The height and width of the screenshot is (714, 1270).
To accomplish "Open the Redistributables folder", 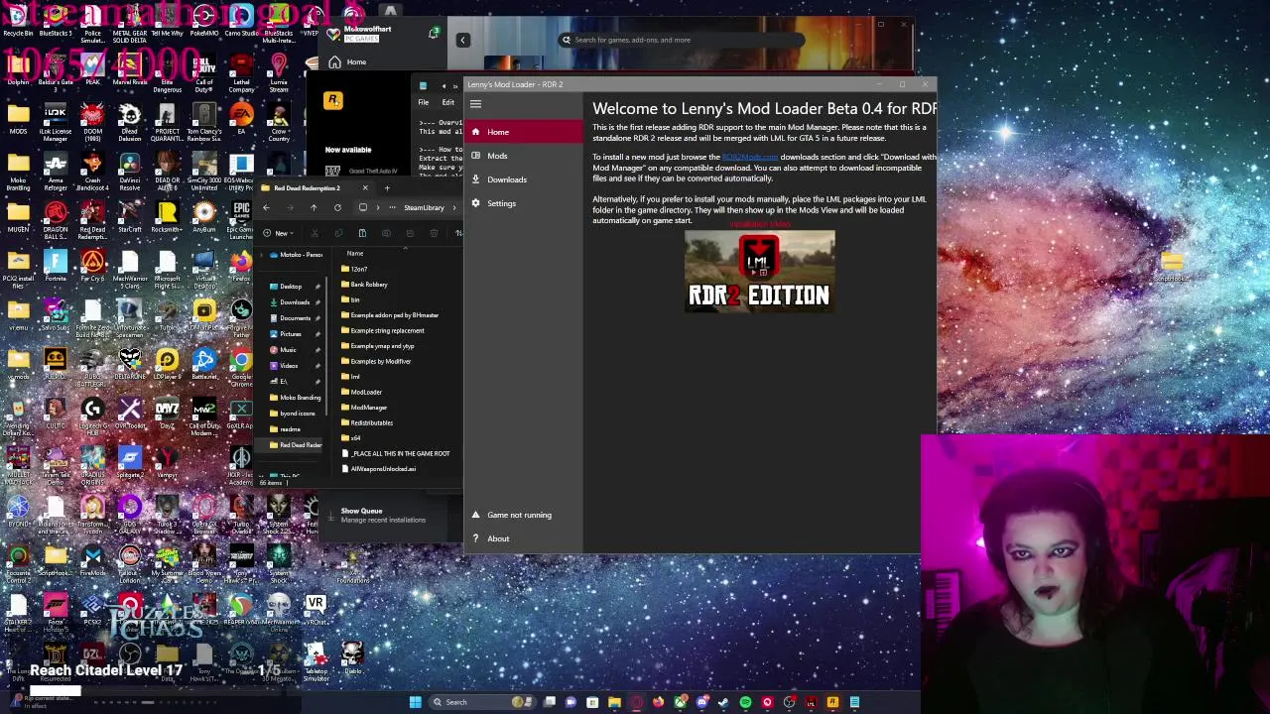I will click(367, 422).
